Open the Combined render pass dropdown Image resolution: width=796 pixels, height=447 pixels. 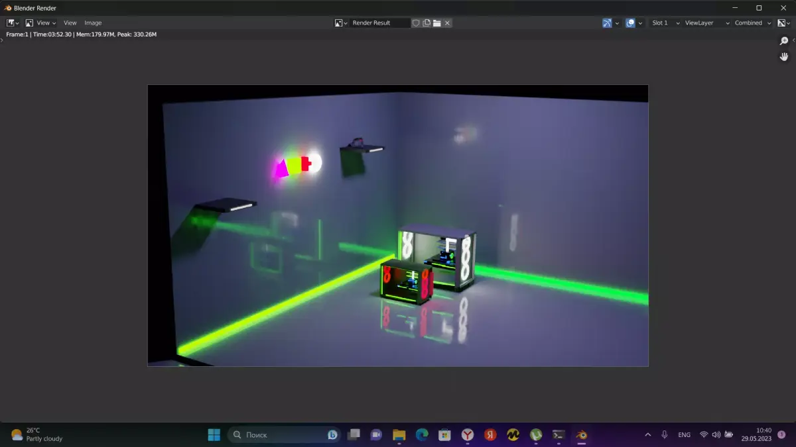[748, 23]
